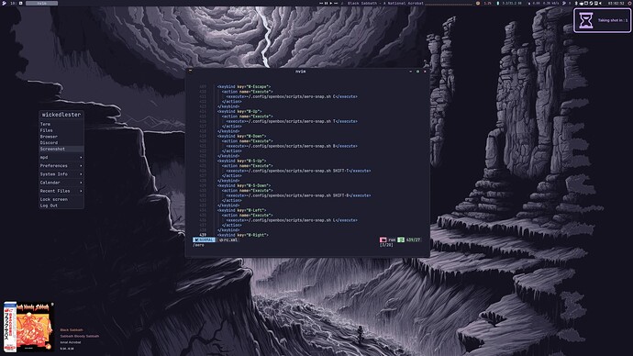Select the nvim task in the top panel

point(41,4)
